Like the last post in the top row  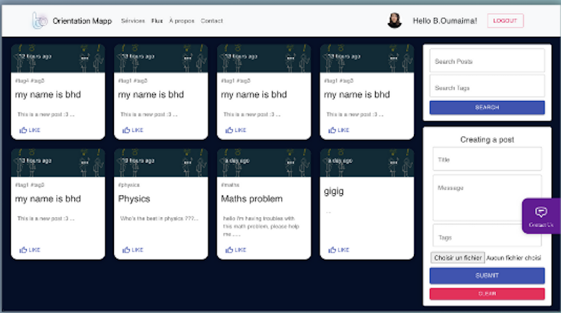[339, 130]
